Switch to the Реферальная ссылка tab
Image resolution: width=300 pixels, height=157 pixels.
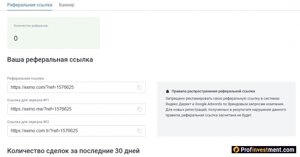[x=30, y=5]
